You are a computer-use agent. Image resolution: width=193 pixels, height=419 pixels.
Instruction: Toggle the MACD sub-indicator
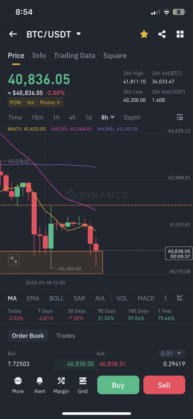146,298
